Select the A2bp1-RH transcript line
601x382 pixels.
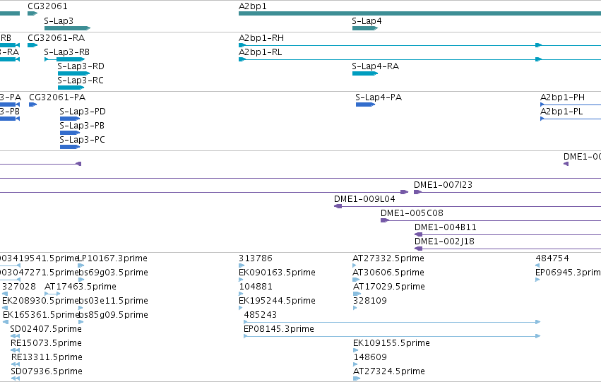coord(419,45)
